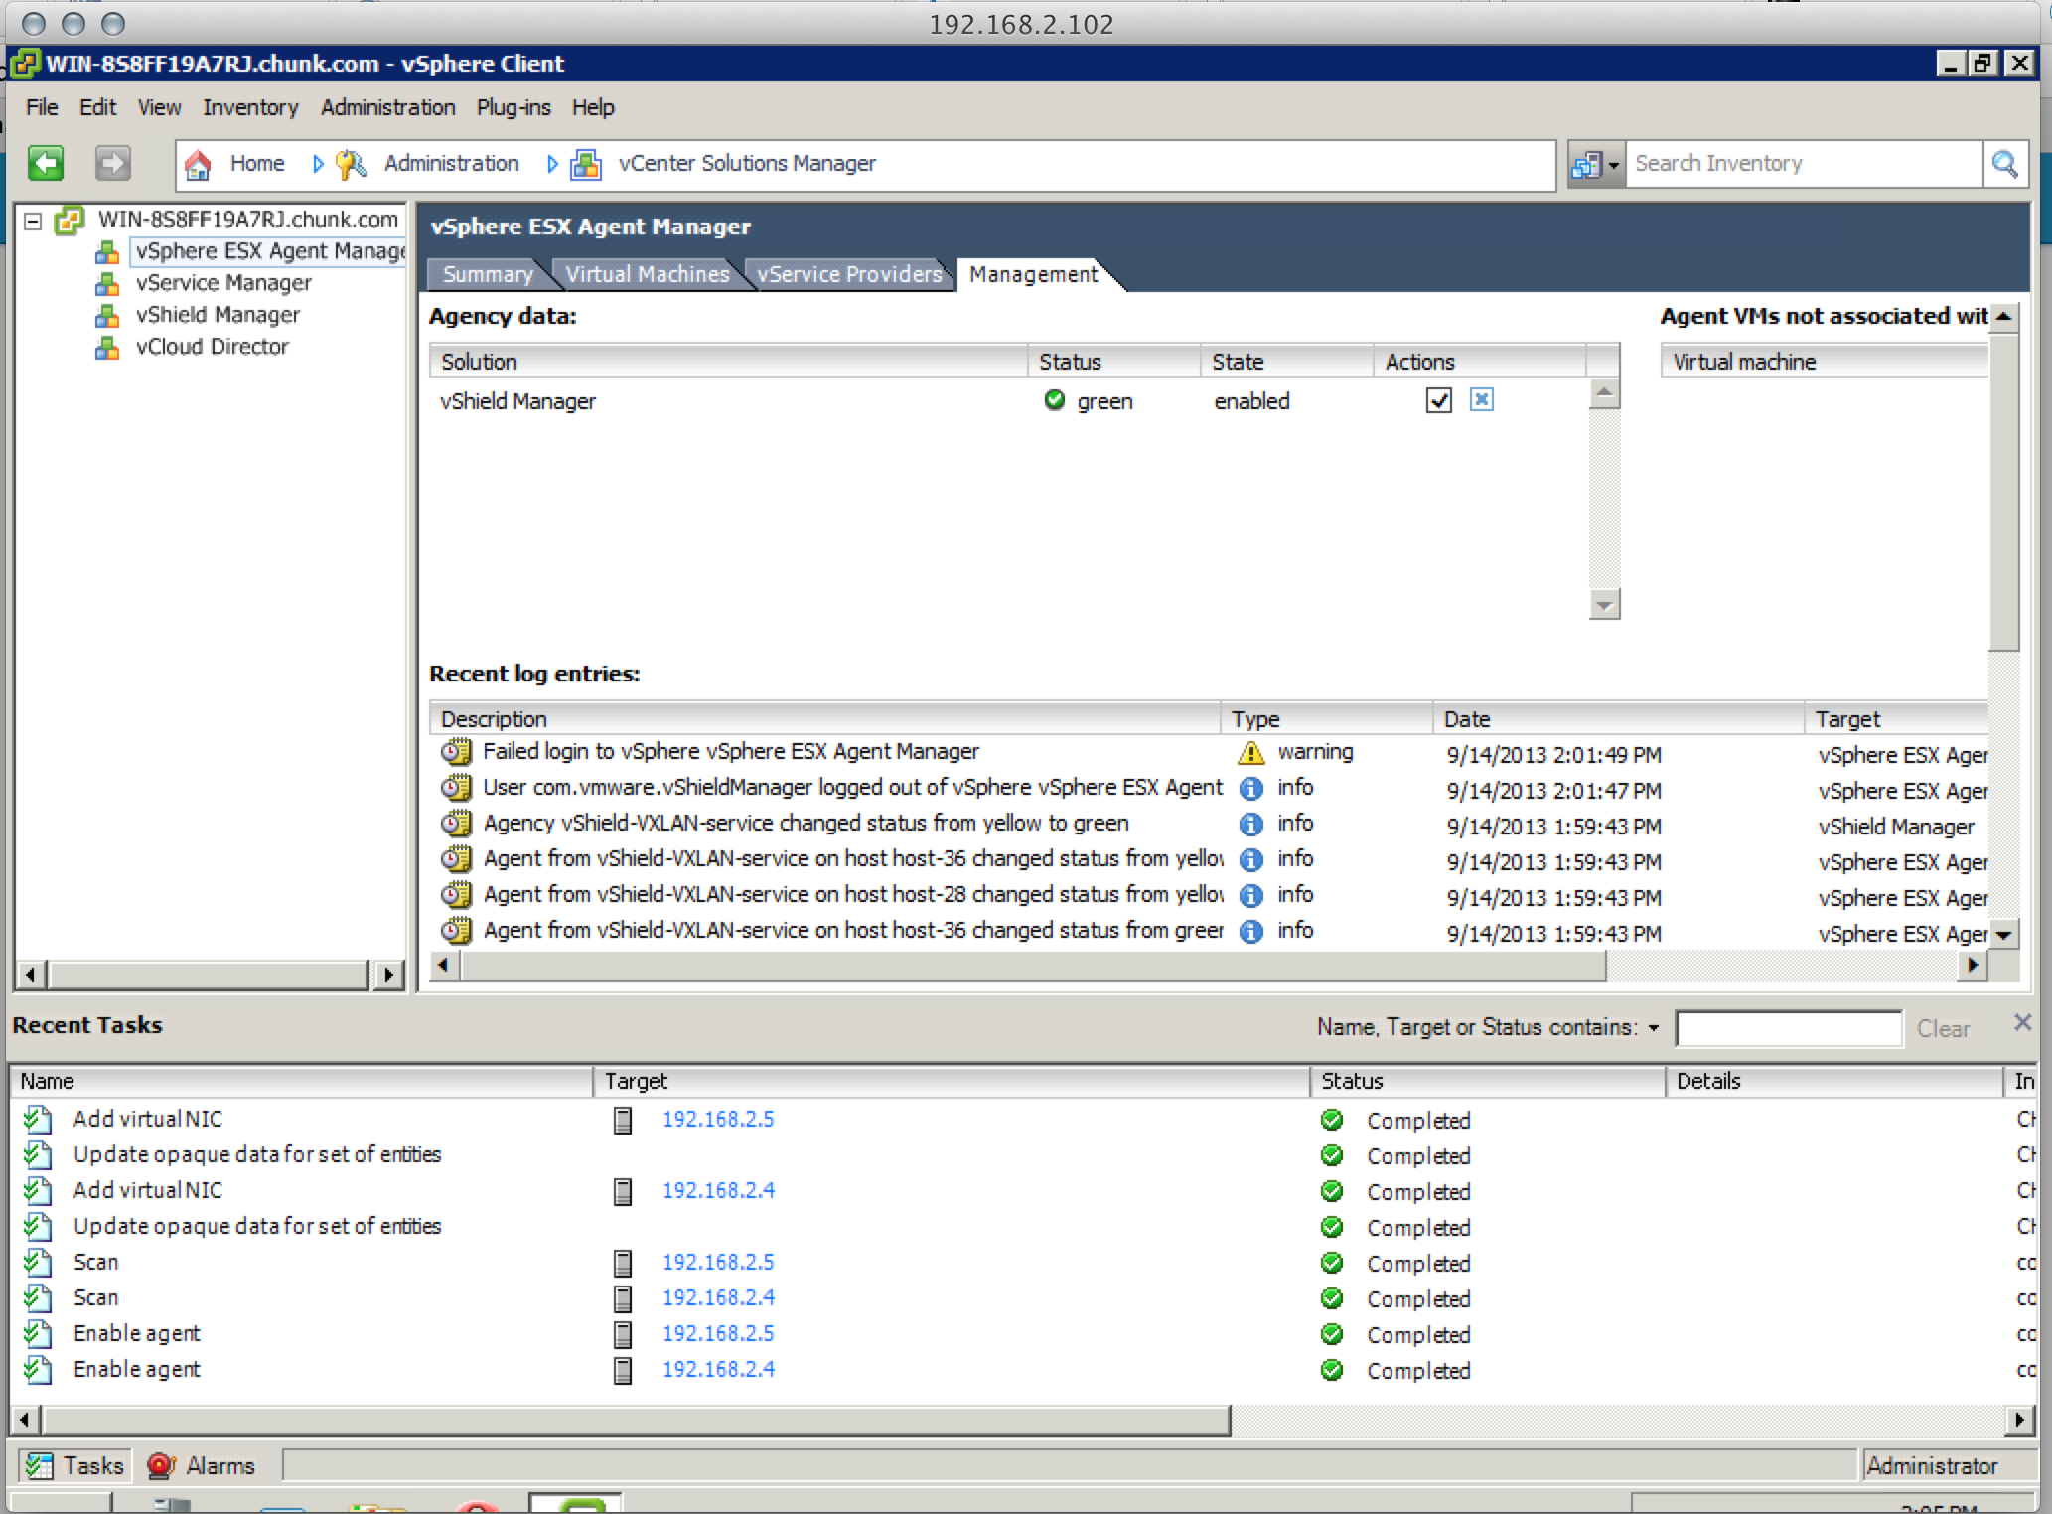Click the green back navigation arrow
Viewport: 2052px width, 1514px height.
[x=46, y=163]
